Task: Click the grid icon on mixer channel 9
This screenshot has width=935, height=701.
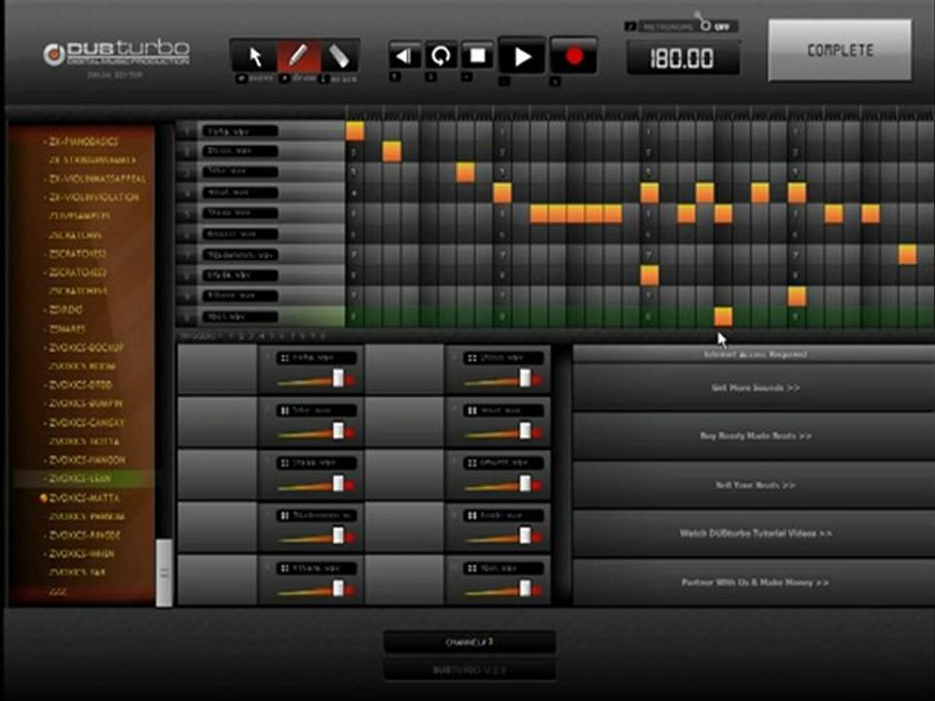Action: point(285,568)
